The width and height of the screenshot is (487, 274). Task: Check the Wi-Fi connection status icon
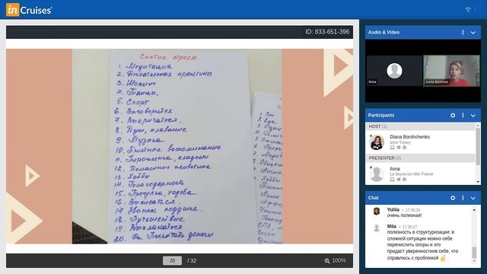point(468,10)
